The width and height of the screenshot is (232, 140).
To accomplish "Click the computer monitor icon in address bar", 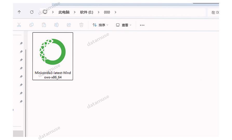I will (x=45, y=12).
